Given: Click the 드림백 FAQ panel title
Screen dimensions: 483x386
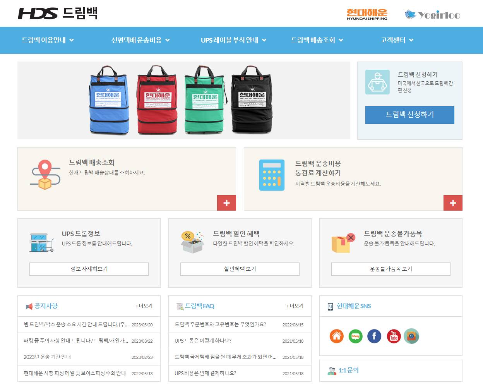Looking at the screenshot, I should click(x=200, y=306).
